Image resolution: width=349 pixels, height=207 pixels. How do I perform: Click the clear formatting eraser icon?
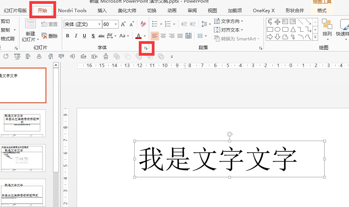point(143,24)
